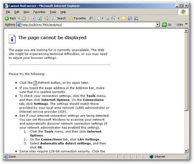Click the green Go button
194x164 pixels.
point(166,24)
